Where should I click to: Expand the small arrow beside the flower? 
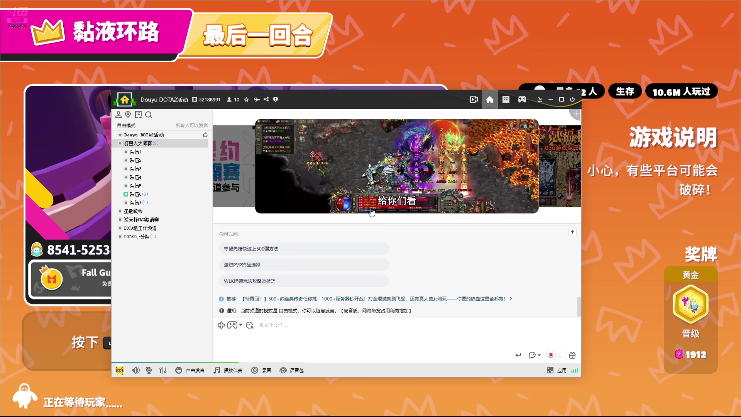560,356
